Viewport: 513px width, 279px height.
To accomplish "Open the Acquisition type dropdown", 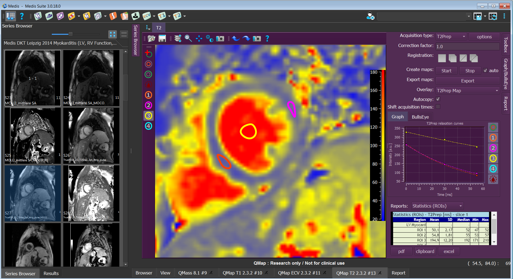I will [451, 37].
